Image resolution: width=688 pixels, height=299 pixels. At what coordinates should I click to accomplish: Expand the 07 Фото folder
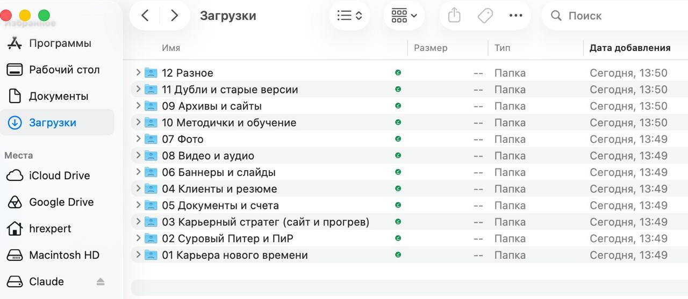(x=138, y=139)
